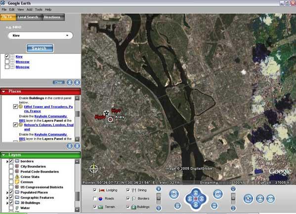
Task: Click the top button of the tilt slider
Action: tap(233, 189)
